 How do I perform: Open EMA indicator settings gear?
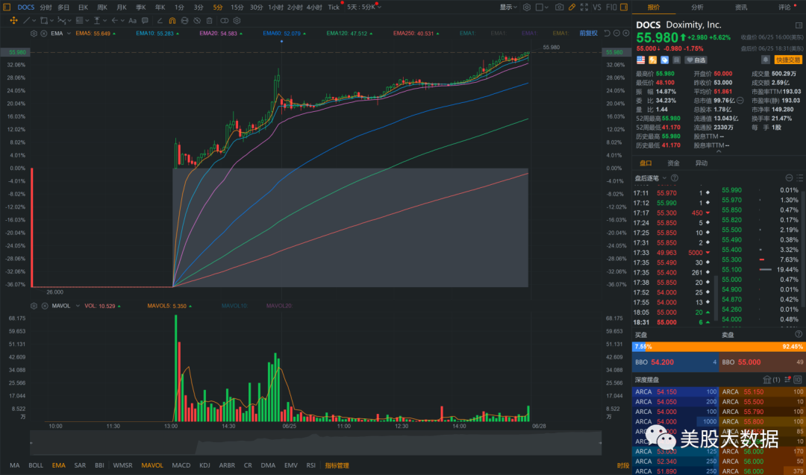pos(34,34)
